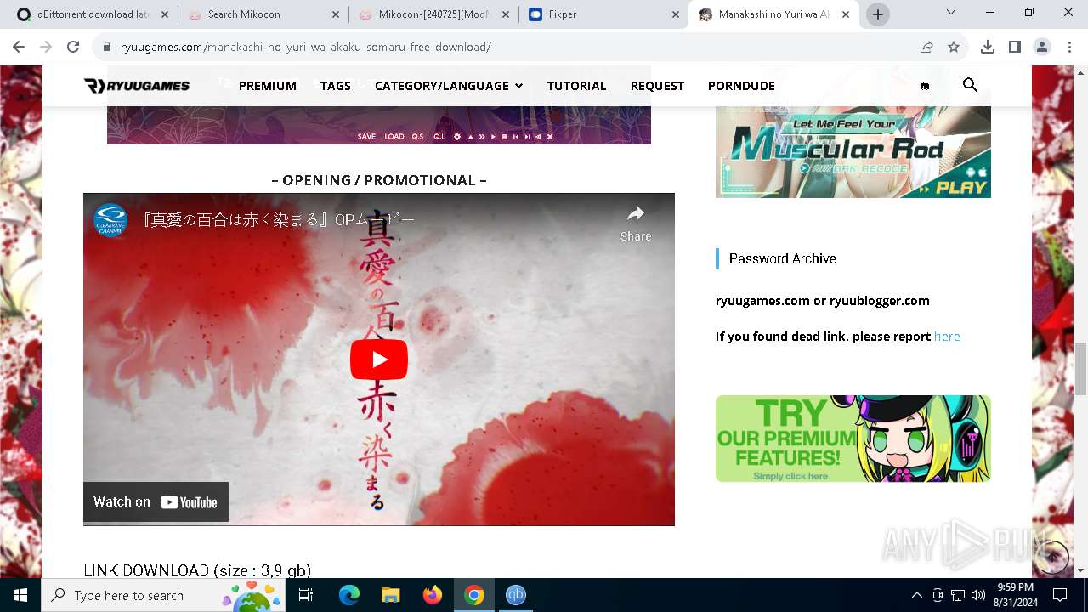This screenshot has width=1088, height=612.
Task: Play the YouTube video
Action: [x=379, y=360]
